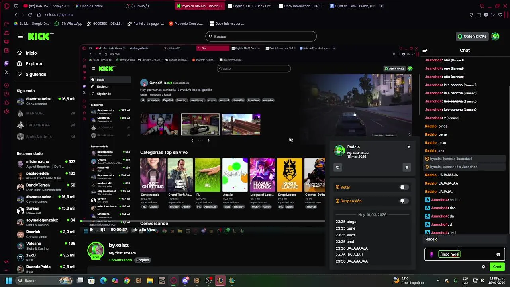Image resolution: width=510 pixels, height=287 pixels.
Task: Switch to the Bon Jovi YouTube browser tab
Action: pos(46,6)
